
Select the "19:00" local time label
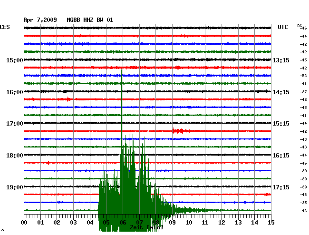pos(15,187)
